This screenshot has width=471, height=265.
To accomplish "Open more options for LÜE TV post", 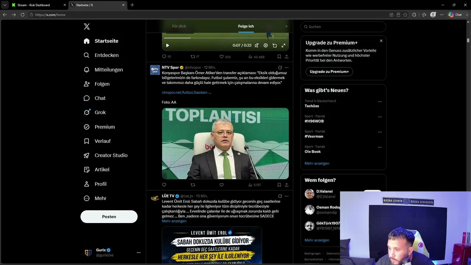I will pos(287,196).
